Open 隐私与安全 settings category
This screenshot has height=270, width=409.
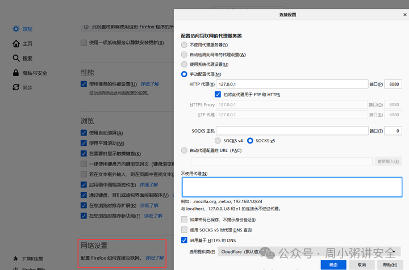click(x=35, y=73)
